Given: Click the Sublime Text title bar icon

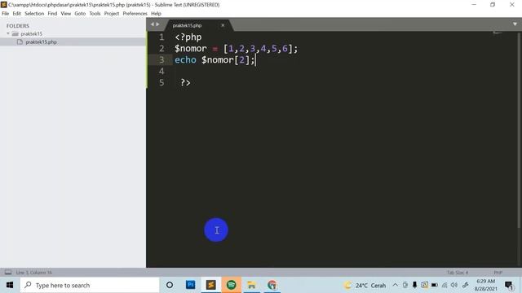Looking at the screenshot, I should (4, 5).
